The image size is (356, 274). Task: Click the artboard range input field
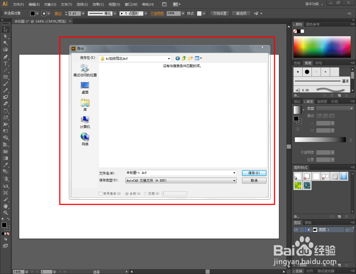(174, 193)
